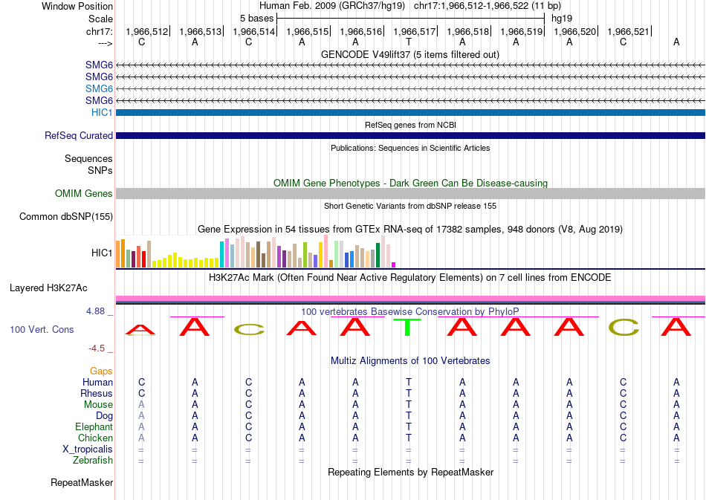Screen dimensions: 706x500
Task: Click the green T in the conservation logo
Action: [x=407, y=327]
